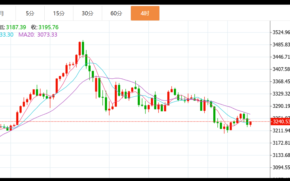Click the low price value 3187.39

(16, 27)
